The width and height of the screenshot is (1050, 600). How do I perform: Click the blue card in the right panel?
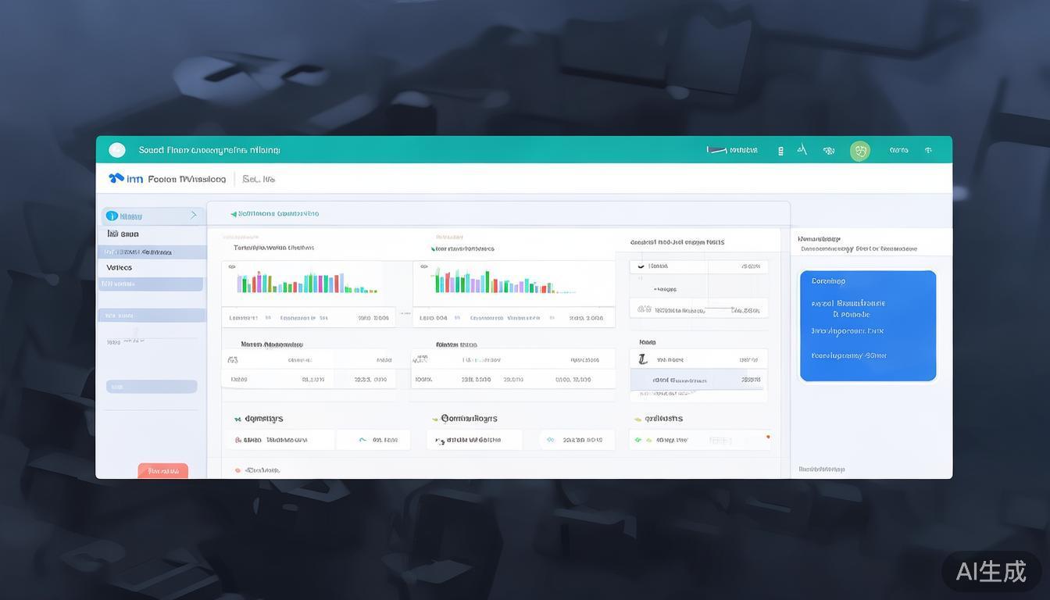(867, 326)
